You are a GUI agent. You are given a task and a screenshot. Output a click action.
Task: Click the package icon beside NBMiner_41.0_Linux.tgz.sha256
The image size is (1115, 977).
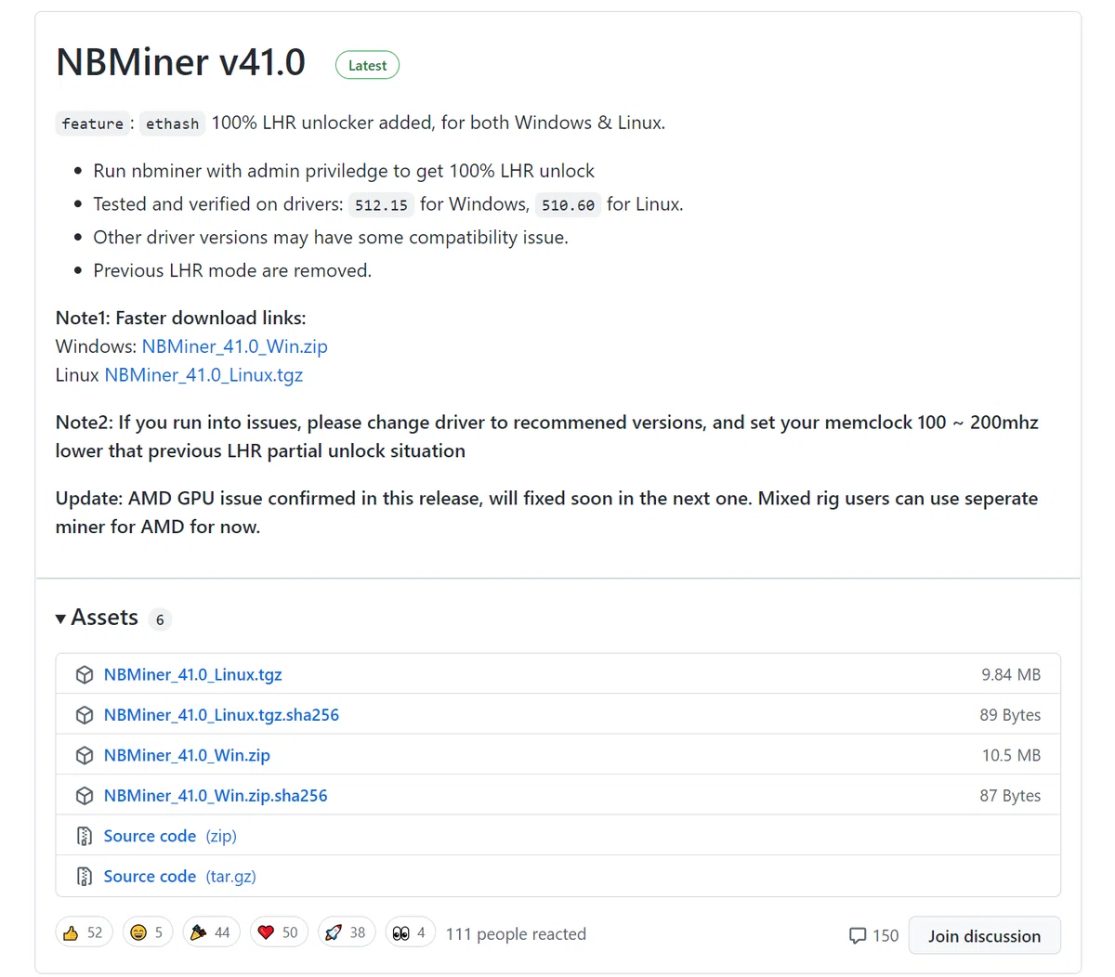pyautogui.click(x=85, y=715)
